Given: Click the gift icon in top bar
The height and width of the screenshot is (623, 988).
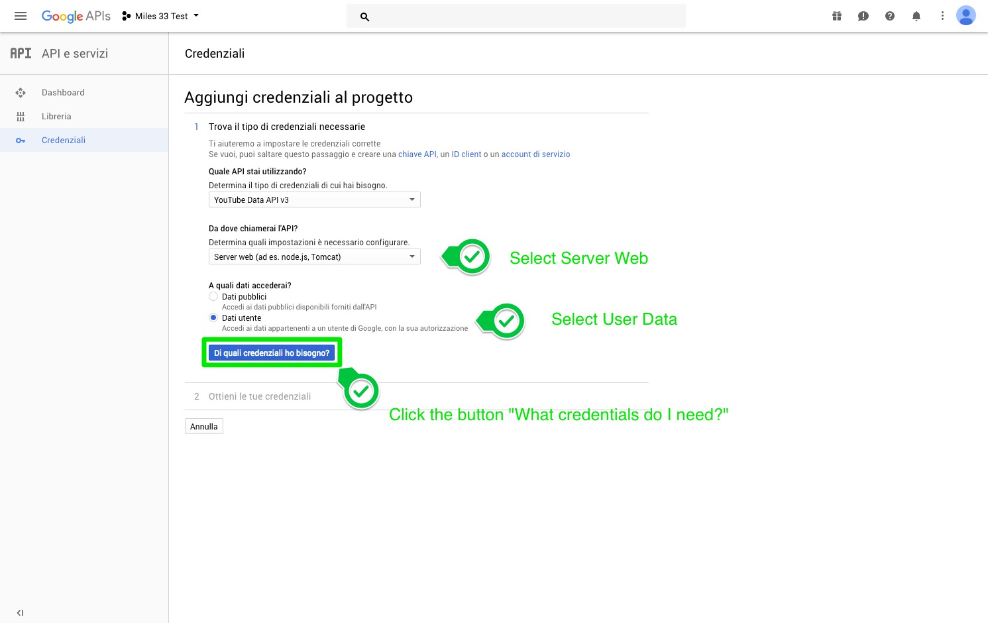Looking at the screenshot, I should pos(837,16).
